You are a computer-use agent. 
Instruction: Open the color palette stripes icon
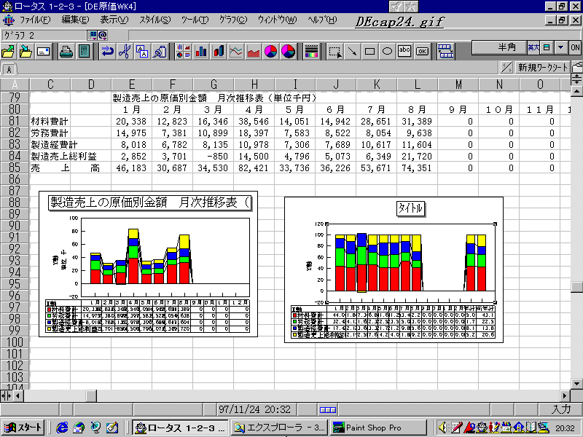click(311, 51)
